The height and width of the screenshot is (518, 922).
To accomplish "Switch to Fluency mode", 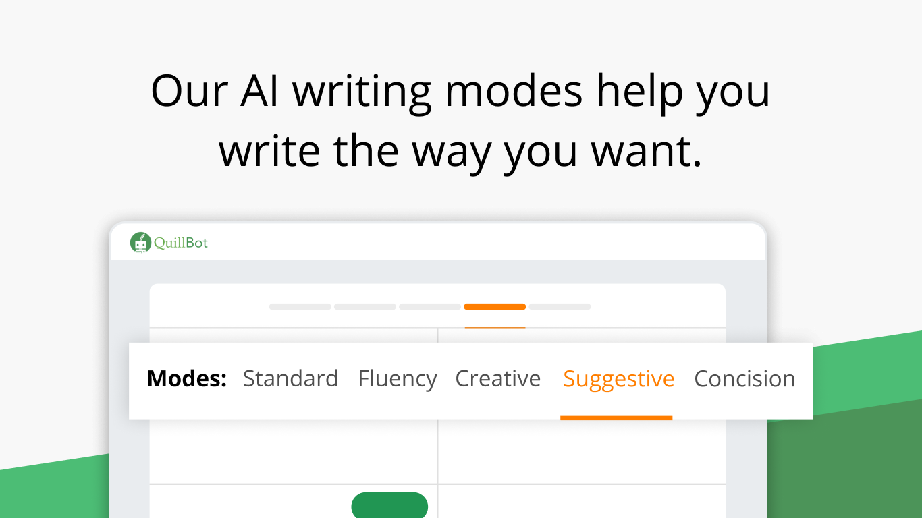I will click(x=398, y=379).
